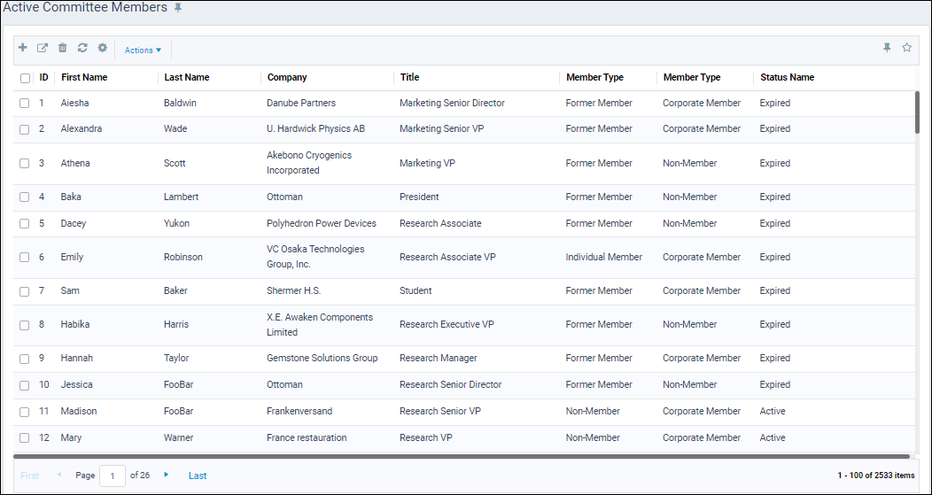Click the Last Name column header
Viewport: 932px width, 495px height.
coord(187,77)
